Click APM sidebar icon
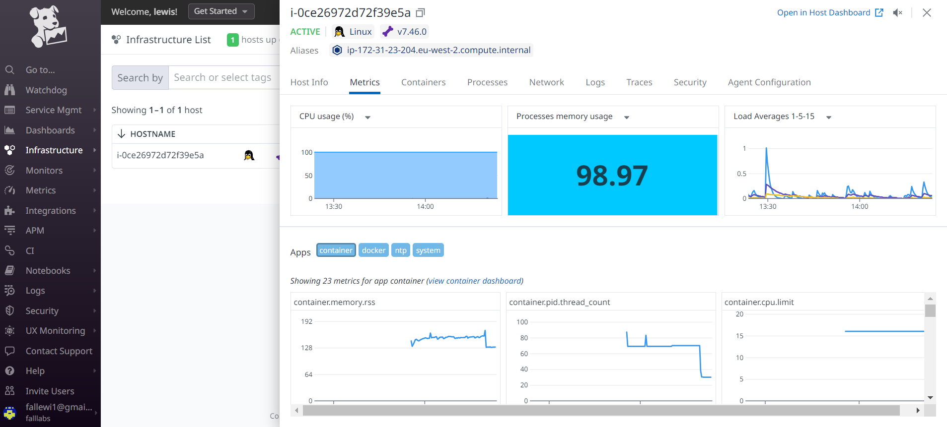947x427 pixels. 9,230
